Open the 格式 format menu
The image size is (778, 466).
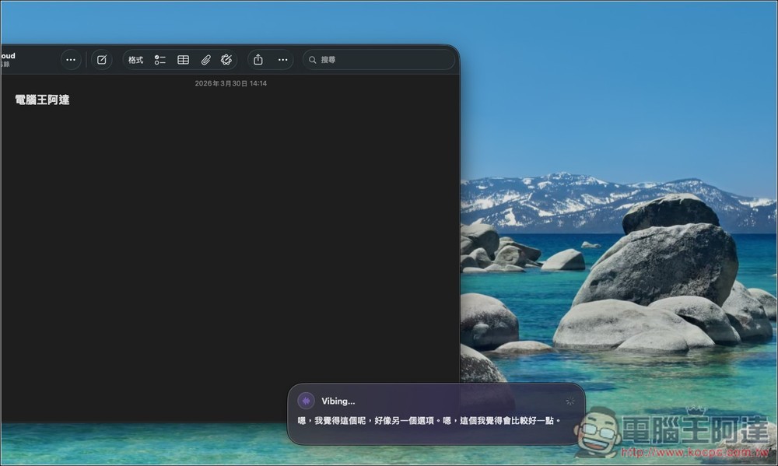[135, 59]
